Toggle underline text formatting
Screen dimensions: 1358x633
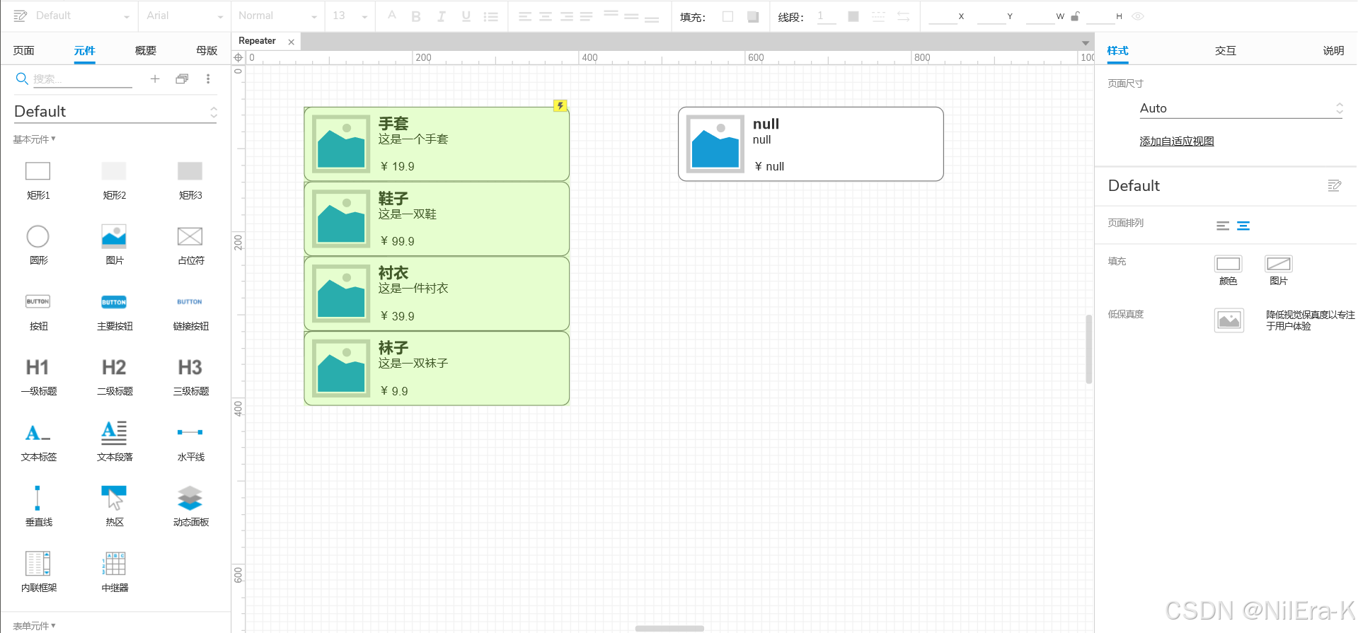[x=466, y=16]
